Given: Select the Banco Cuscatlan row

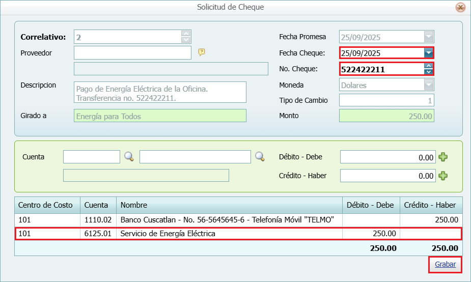Looking at the screenshot, I should pos(238,220).
